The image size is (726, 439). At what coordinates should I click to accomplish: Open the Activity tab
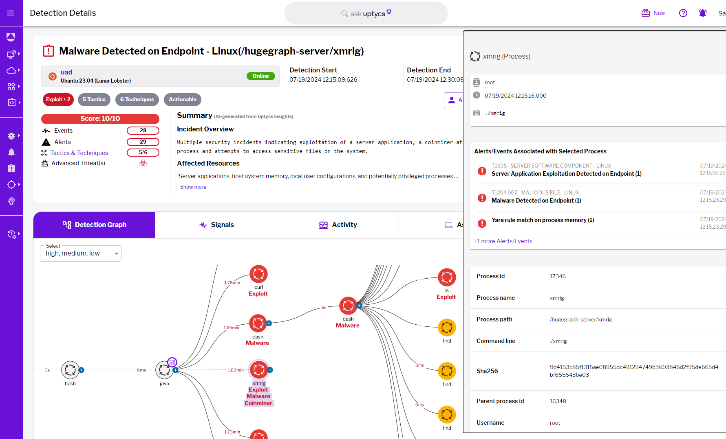coord(338,225)
